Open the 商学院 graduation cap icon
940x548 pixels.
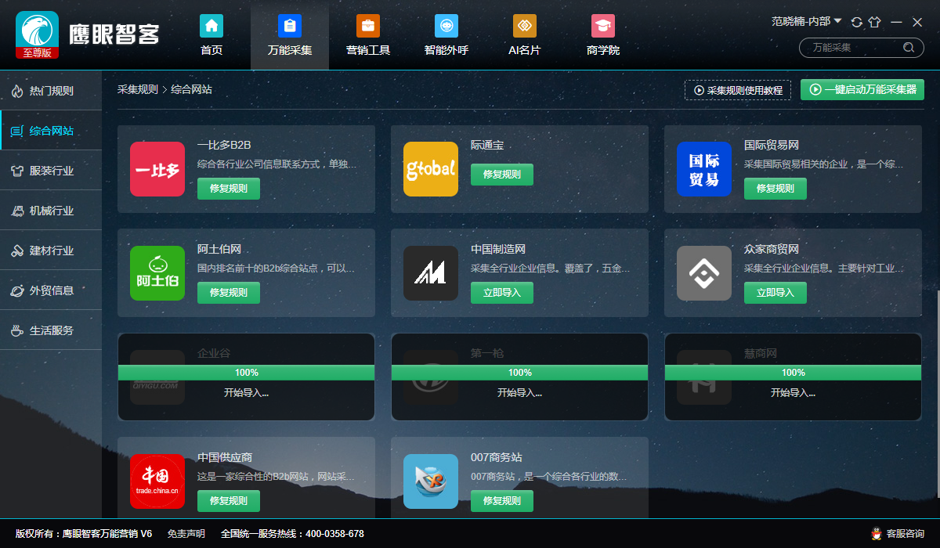(603, 26)
